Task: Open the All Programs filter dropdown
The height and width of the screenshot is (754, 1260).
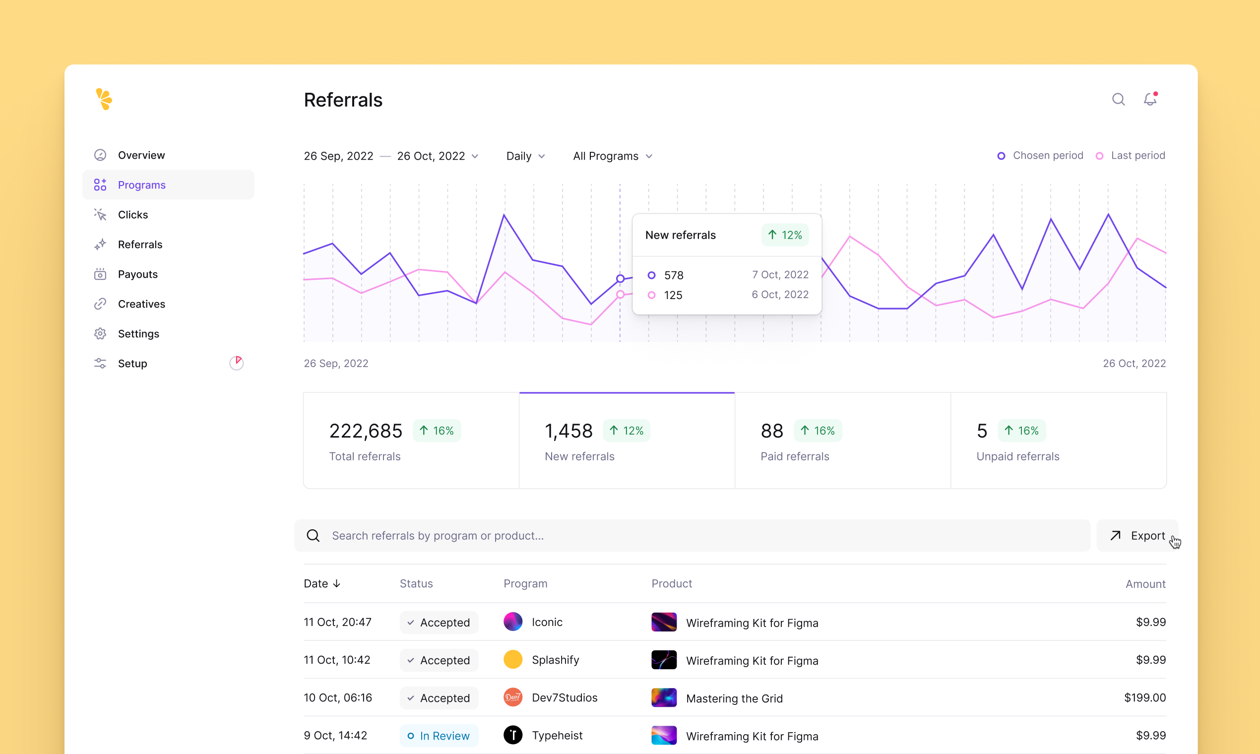Action: tap(612, 156)
